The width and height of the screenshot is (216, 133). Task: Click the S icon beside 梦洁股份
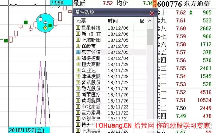[78, 82]
